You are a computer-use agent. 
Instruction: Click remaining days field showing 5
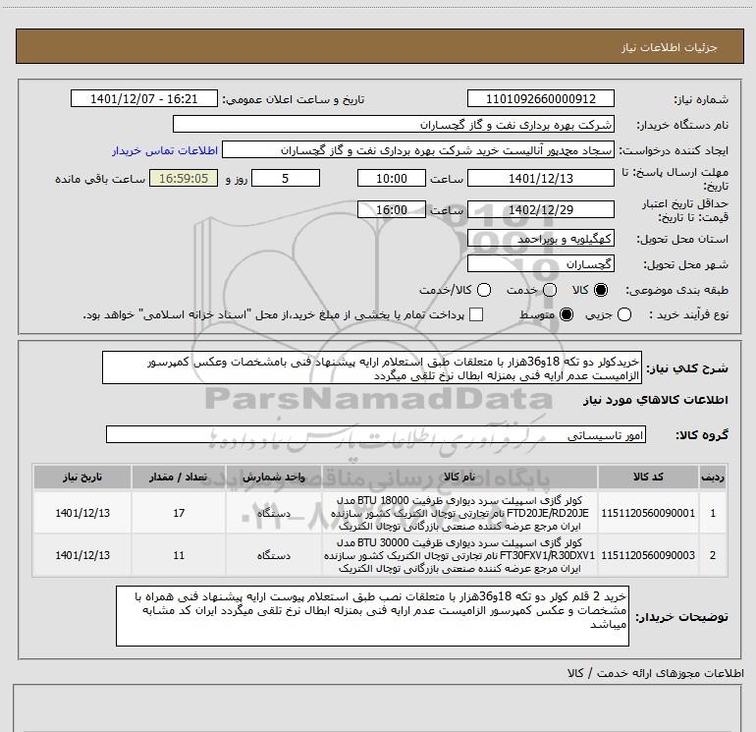[286, 178]
